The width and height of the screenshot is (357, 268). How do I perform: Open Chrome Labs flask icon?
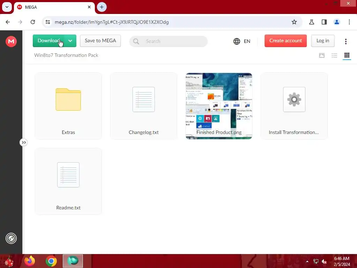coord(311,22)
